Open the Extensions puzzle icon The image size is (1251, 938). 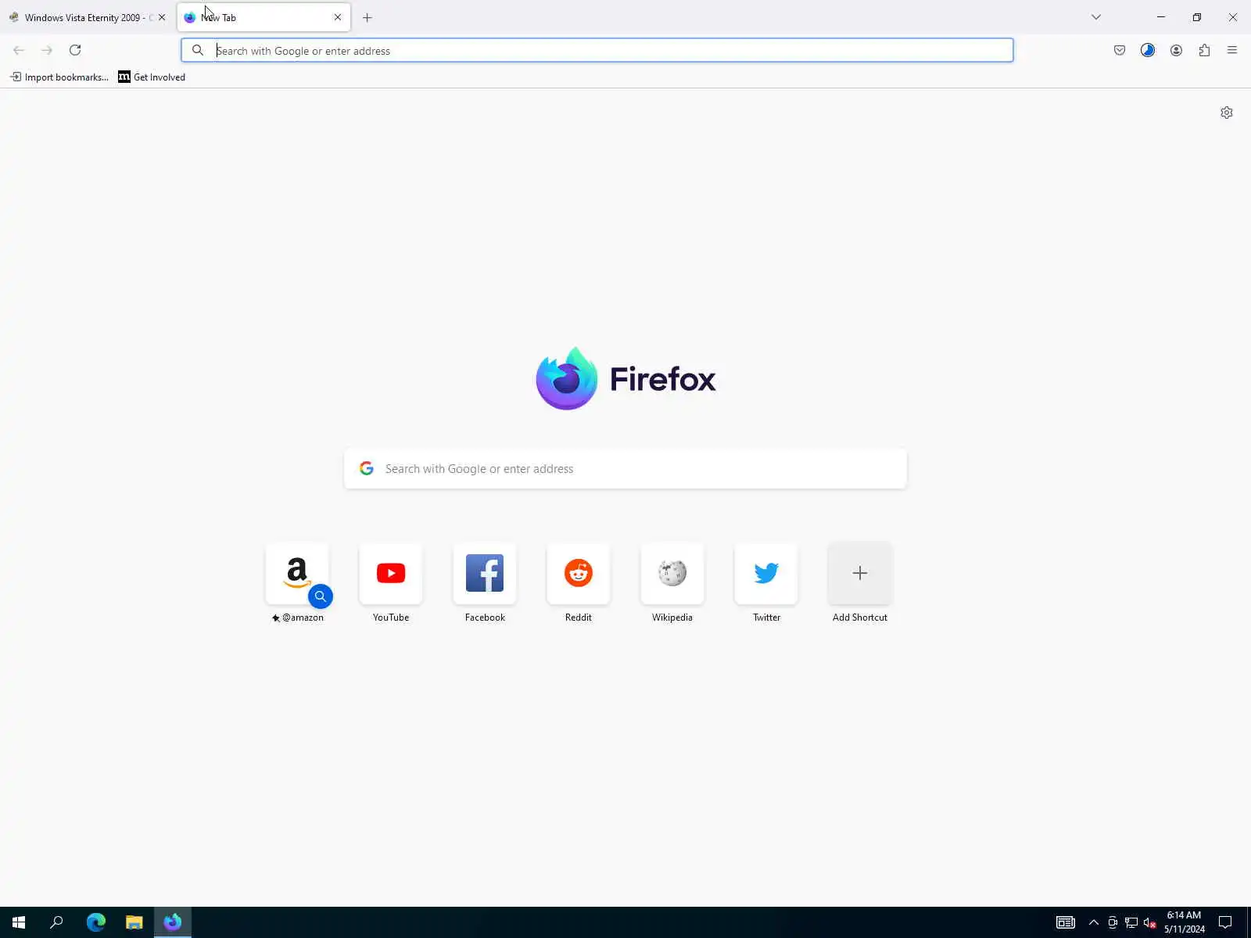coord(1204,50)
